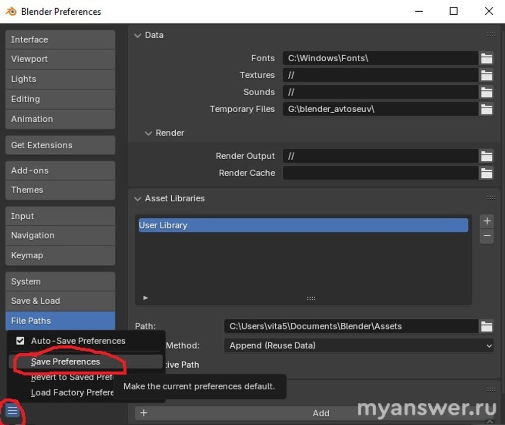This screenshot has width=505, height=425.
Task: Open the folder browser for the Sounds path
Action: click(x=486, y=92)
